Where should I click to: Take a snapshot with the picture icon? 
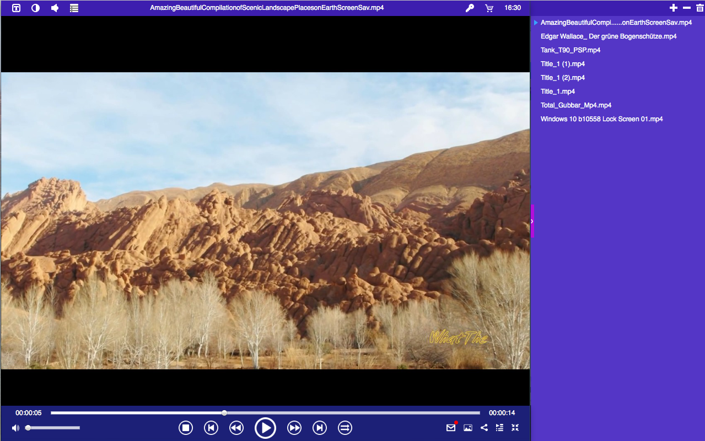coord(468,427)
